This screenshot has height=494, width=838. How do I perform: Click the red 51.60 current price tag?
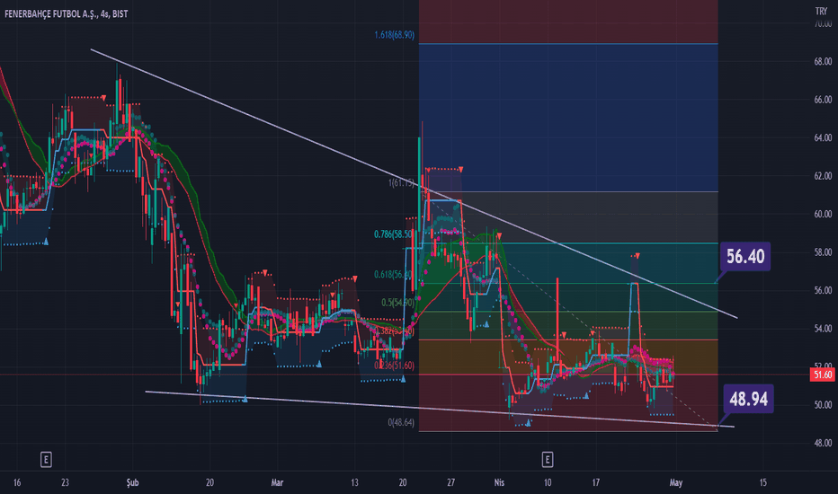tap(823, 375)
